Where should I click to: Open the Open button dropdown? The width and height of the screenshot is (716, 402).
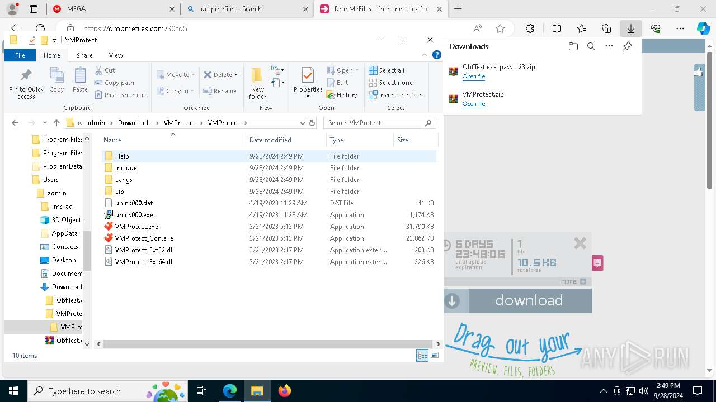[x=357, y=70]
